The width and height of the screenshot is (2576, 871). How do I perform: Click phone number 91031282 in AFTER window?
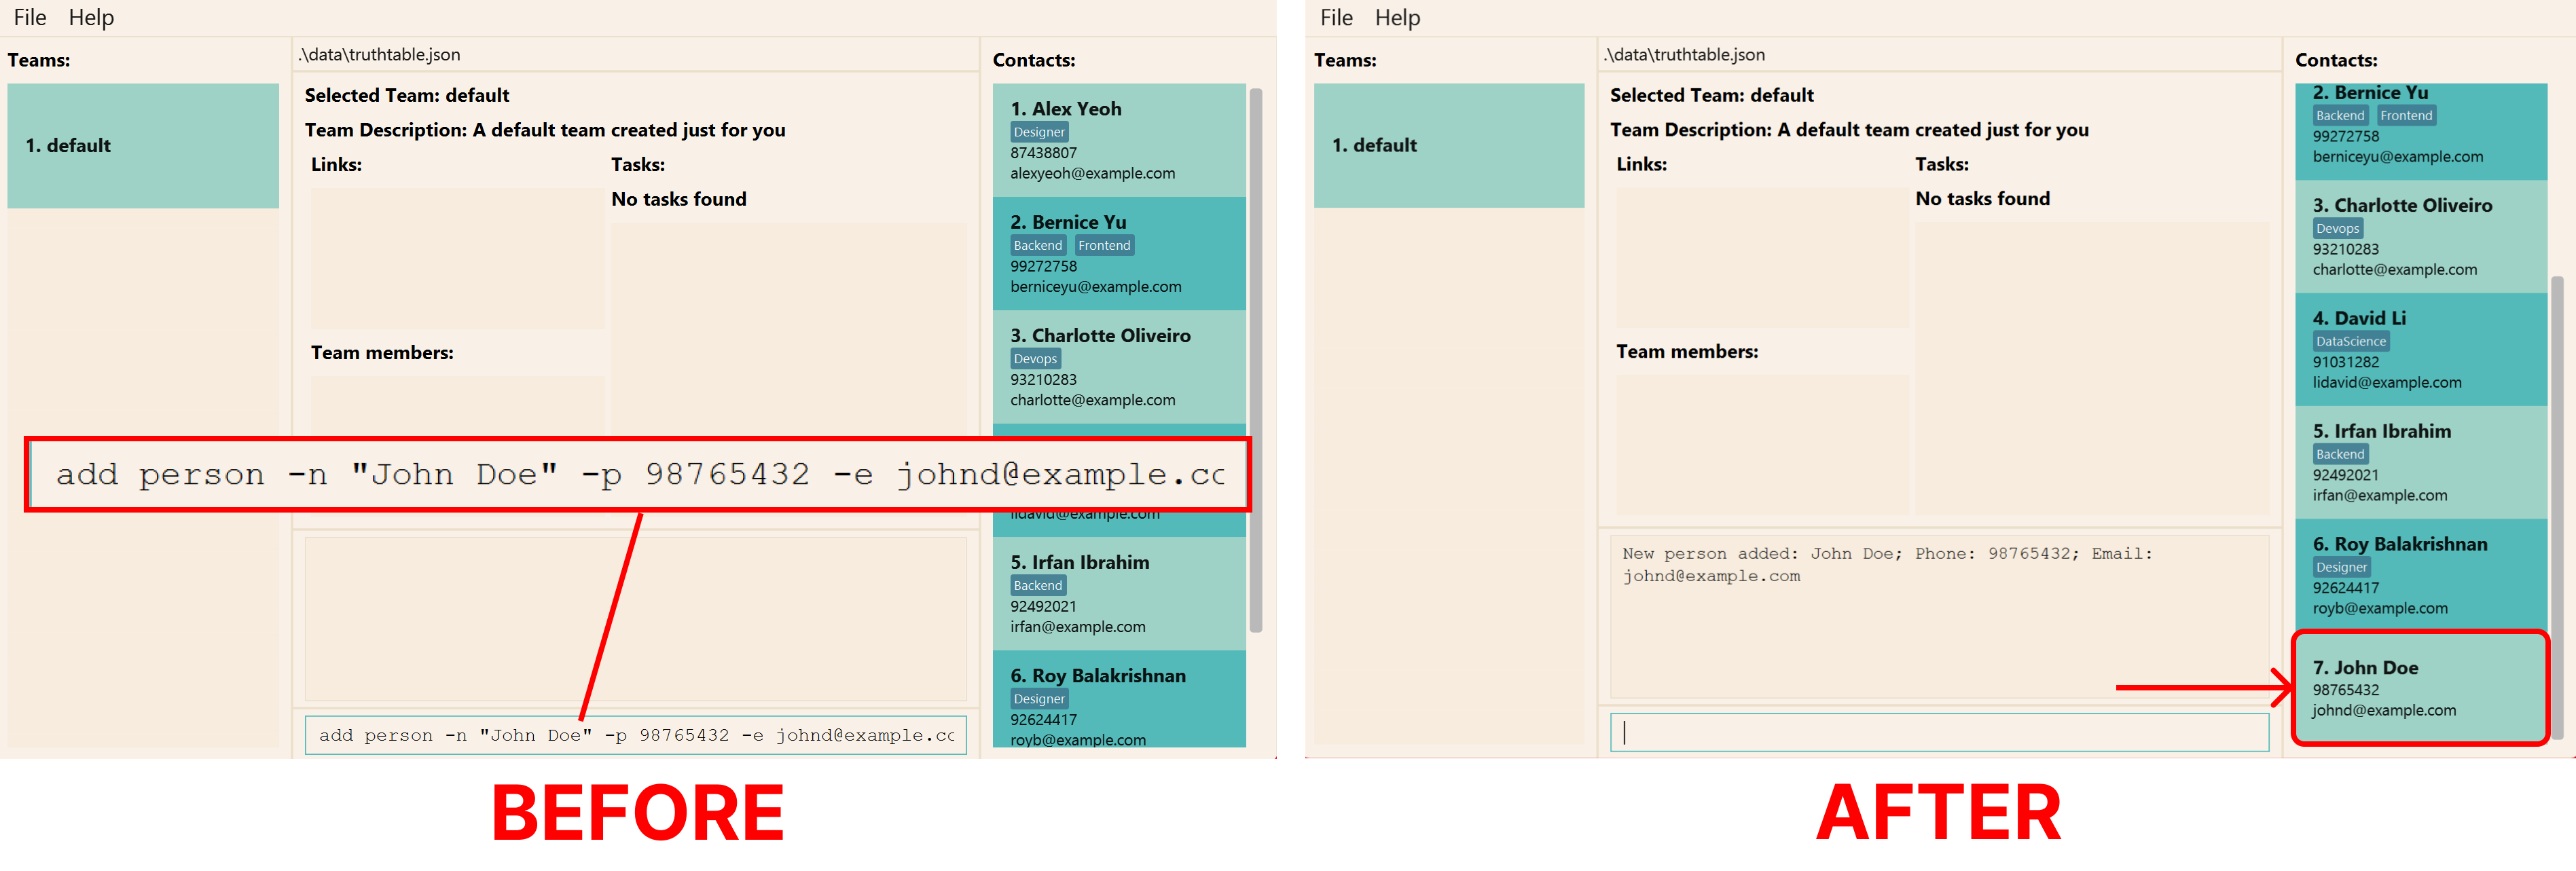click(x=2345, y=362)
